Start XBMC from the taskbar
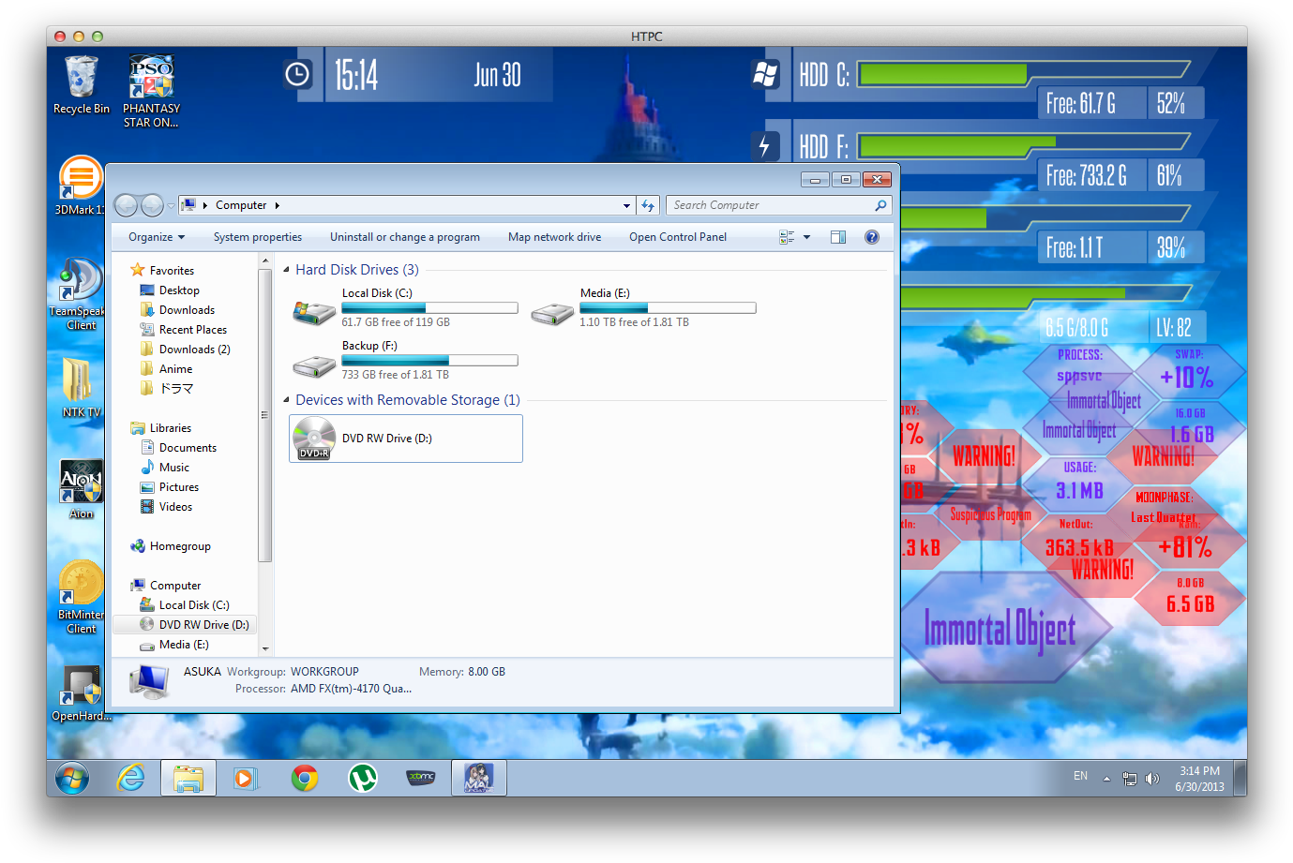The height and width of the screenshot is (863, 1293). coord(421,778)
